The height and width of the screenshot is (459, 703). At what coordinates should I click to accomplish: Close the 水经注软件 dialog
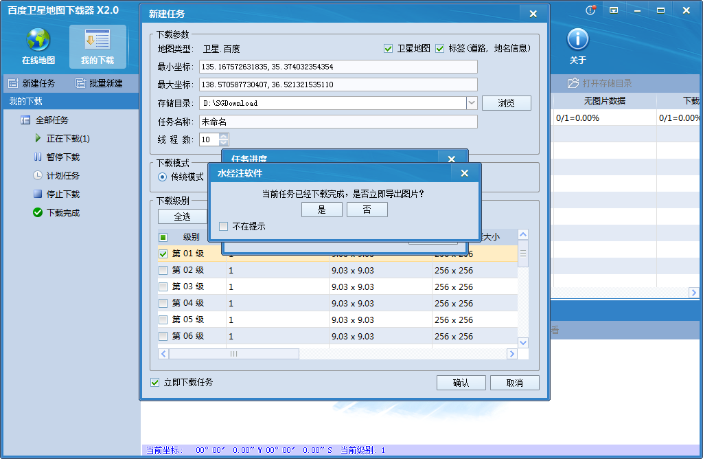click(x=465, y=173)
